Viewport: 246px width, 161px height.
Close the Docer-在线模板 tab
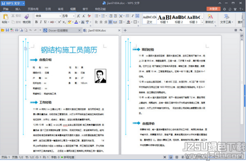click(80, 31)
